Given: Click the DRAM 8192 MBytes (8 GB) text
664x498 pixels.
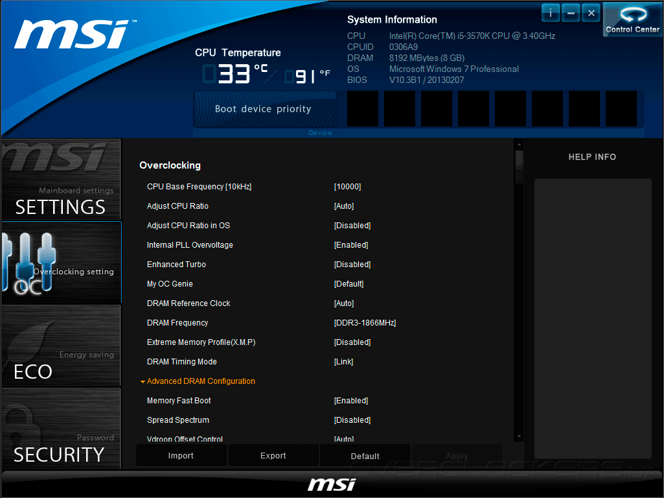Looking at the screenshot, I should pos(427,58).
